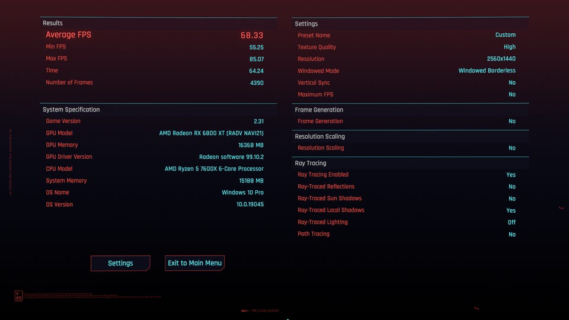Click OS Name value Windows 10 Pro
Image resolution: width=569 pixels, height=320 pixels.
coord(242,192)
